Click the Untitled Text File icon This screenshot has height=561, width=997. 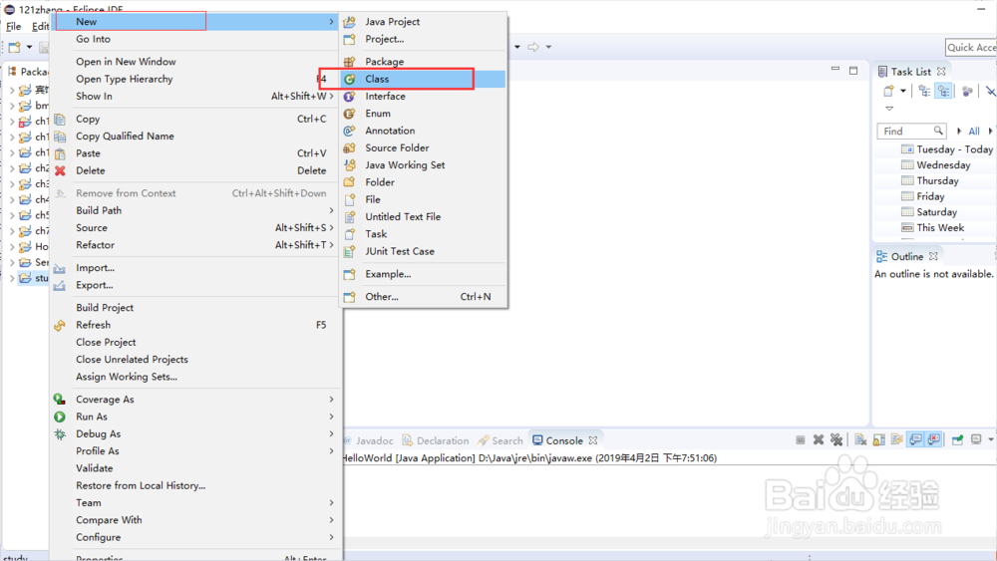349,216
